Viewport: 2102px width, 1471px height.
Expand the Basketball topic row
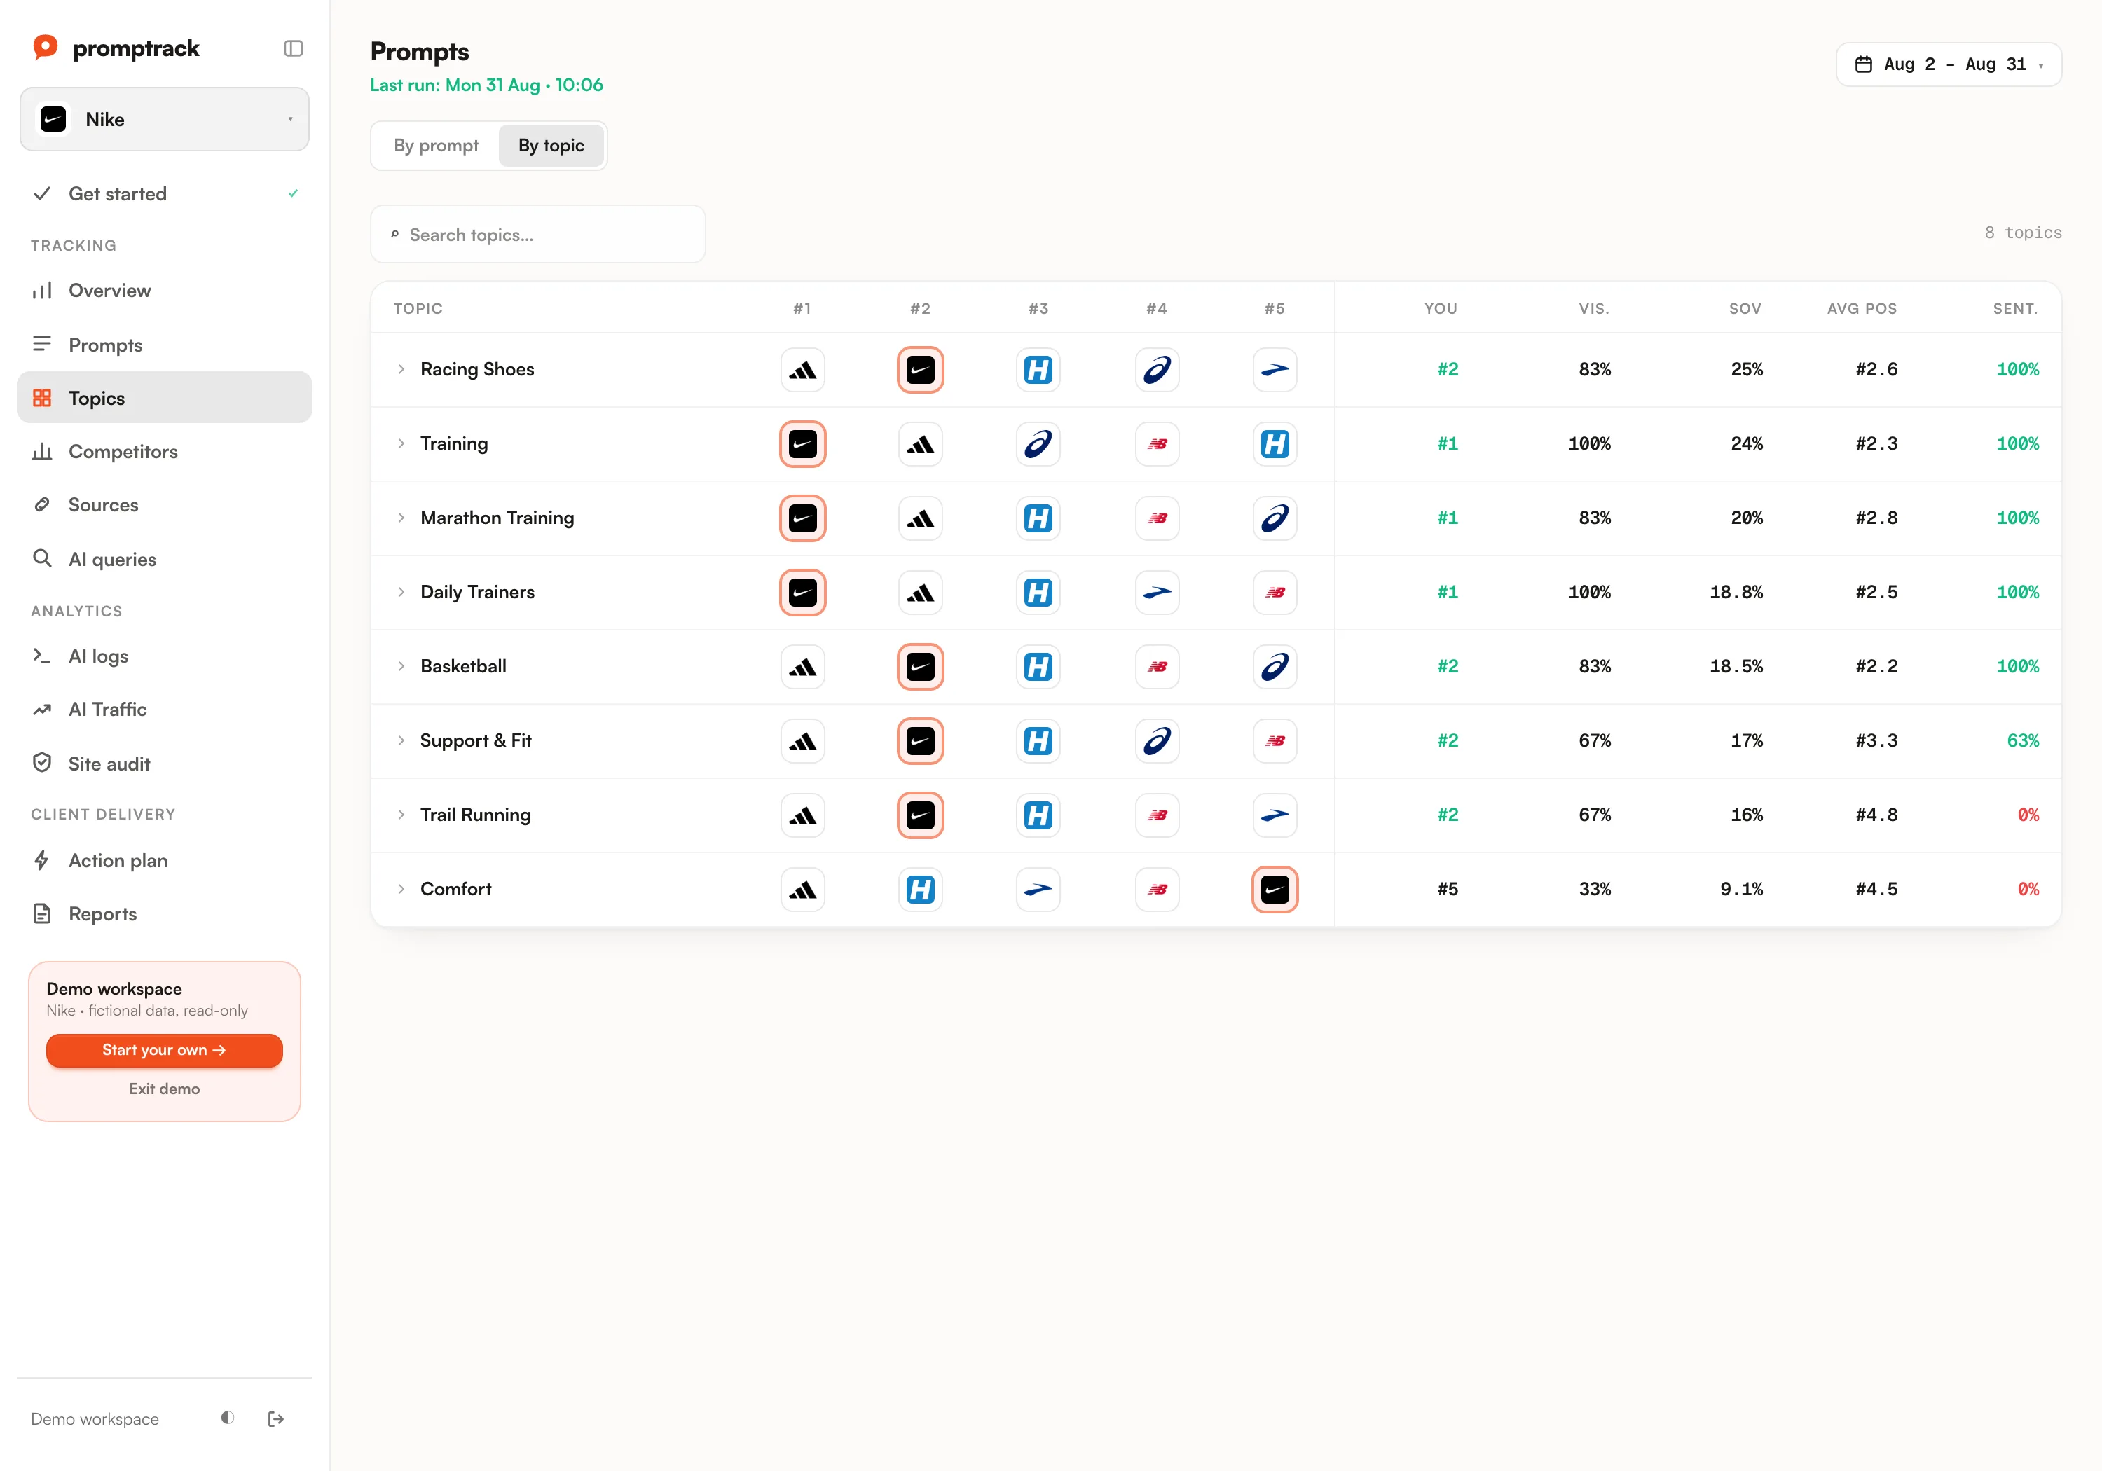[x=401, y=666]
